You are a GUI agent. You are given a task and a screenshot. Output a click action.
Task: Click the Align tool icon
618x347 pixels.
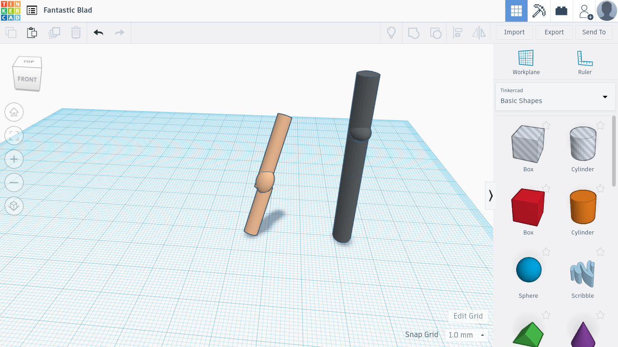(x=457, y=33)
